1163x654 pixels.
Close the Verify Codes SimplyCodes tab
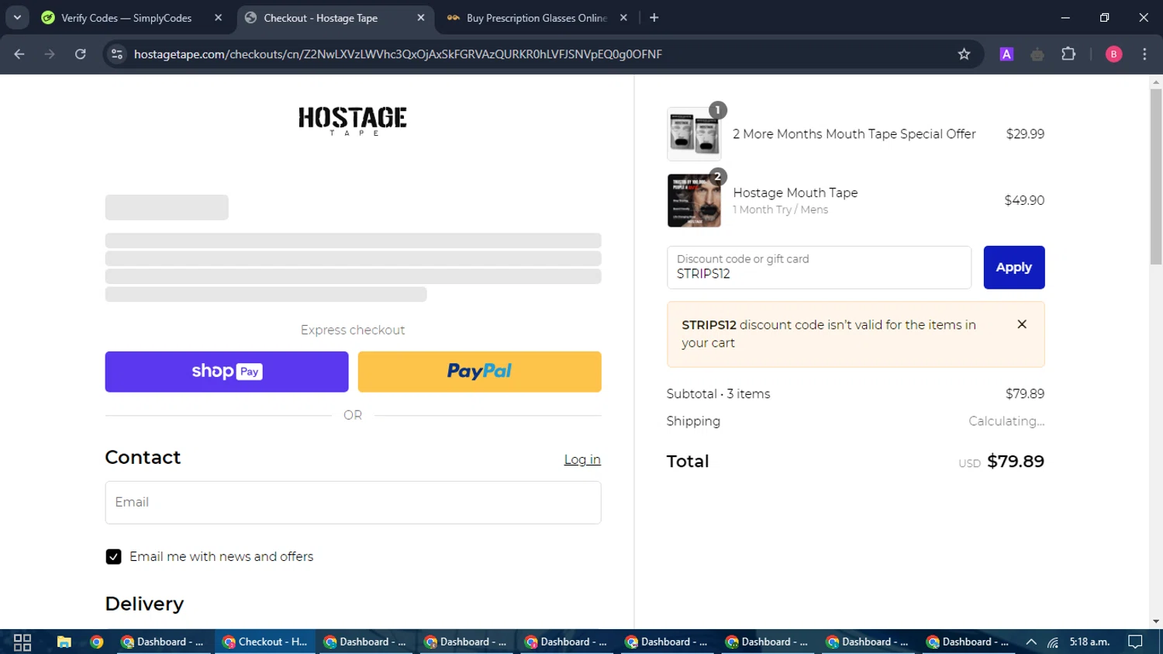218,17
